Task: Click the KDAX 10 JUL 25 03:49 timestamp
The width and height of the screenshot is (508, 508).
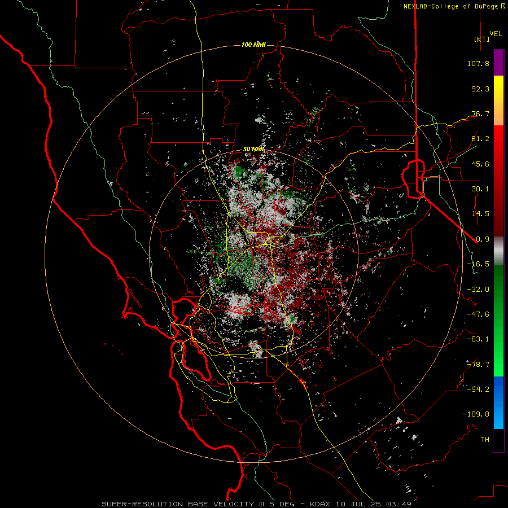Action: tap(361, 504)
